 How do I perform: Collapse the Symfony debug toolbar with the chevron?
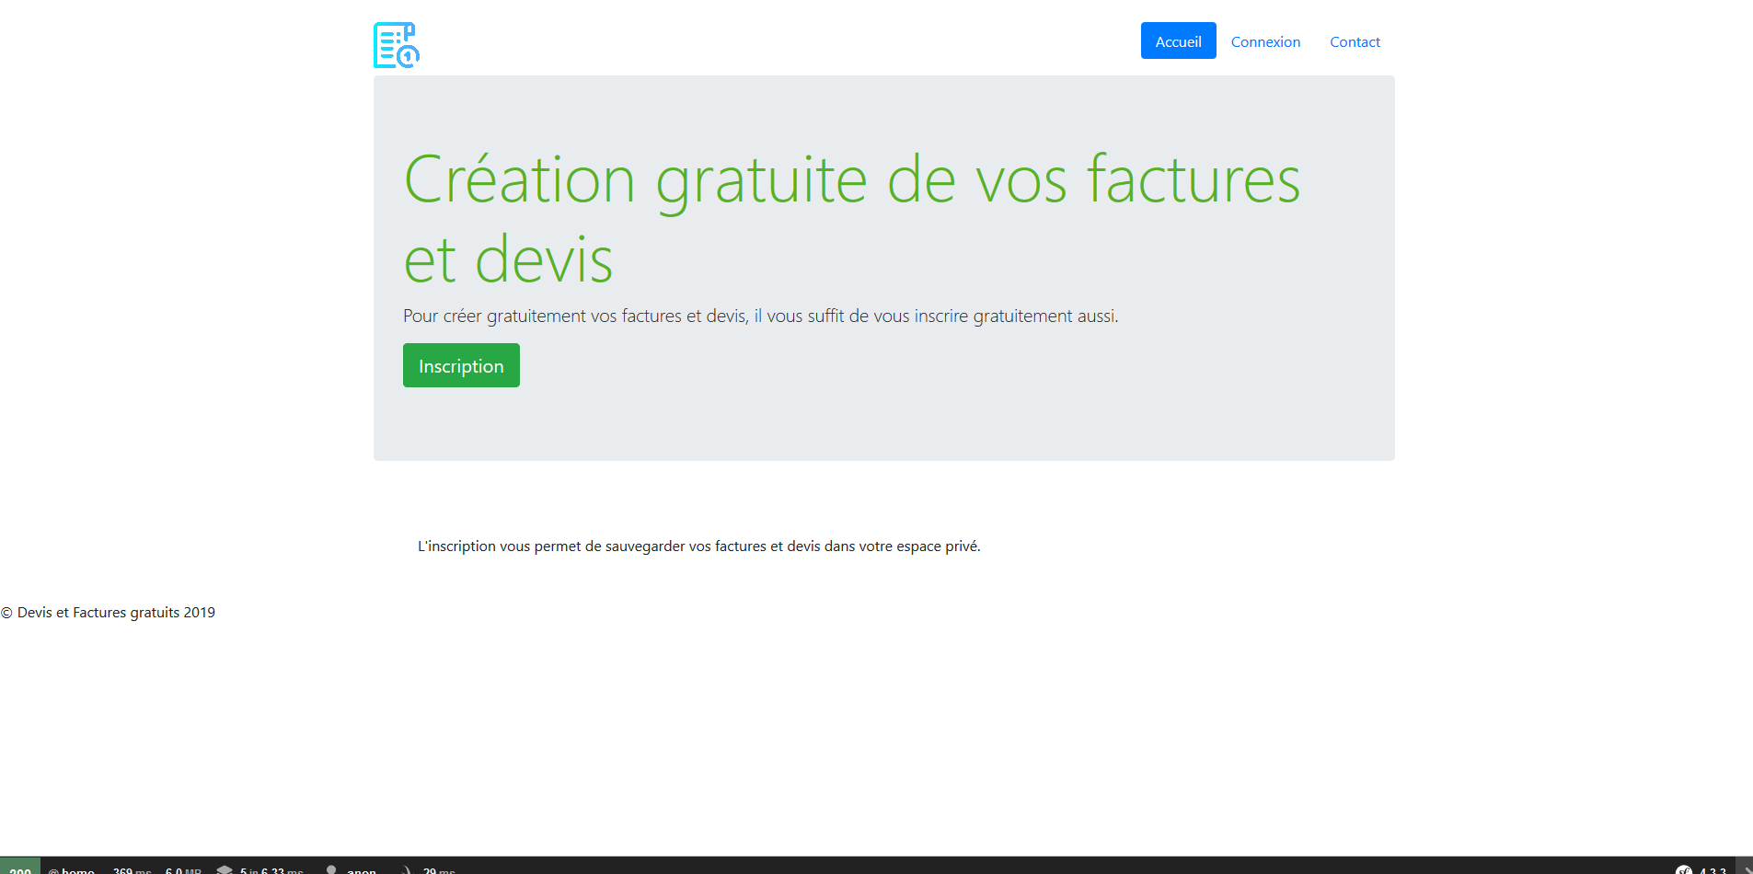(1744, 869)
